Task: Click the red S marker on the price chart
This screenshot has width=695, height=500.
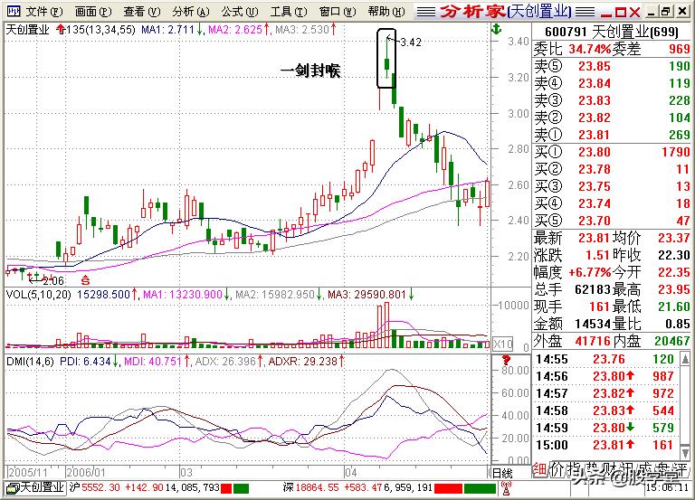Action: coord(85,280)
